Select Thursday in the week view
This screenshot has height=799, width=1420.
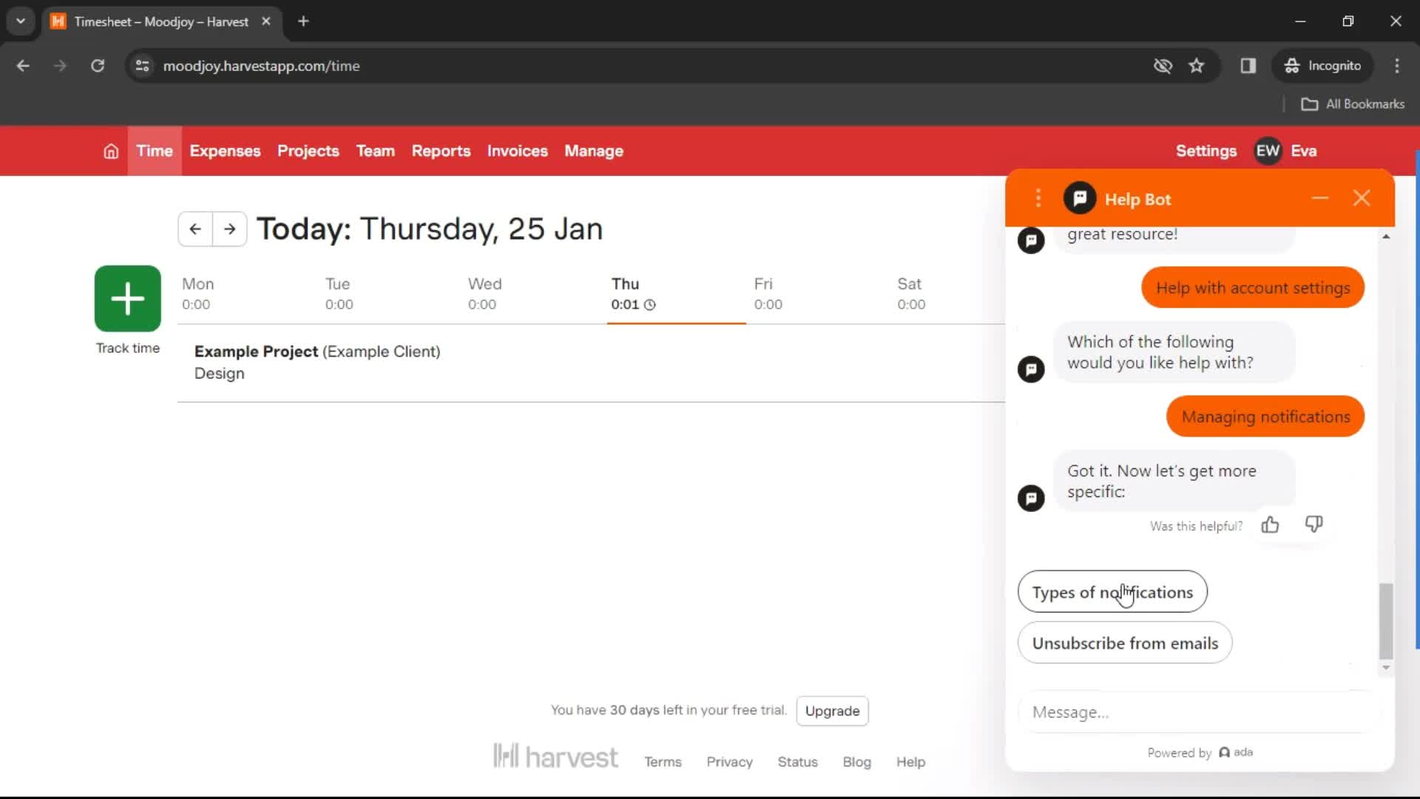pos(676,294)
